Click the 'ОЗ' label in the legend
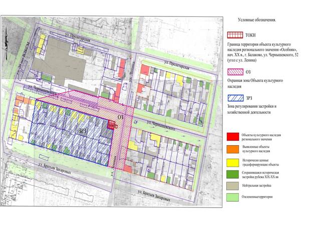The height and width of the screenshot is (225, 312). 248,72
